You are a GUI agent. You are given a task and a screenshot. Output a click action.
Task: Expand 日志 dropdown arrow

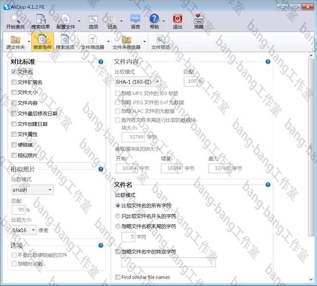pos(121,21)
